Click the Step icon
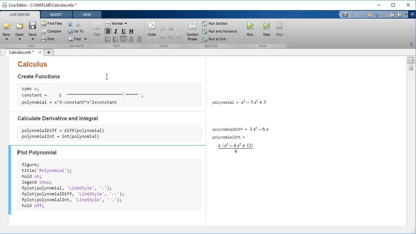 pyautogui.click(x=266, y=26)
